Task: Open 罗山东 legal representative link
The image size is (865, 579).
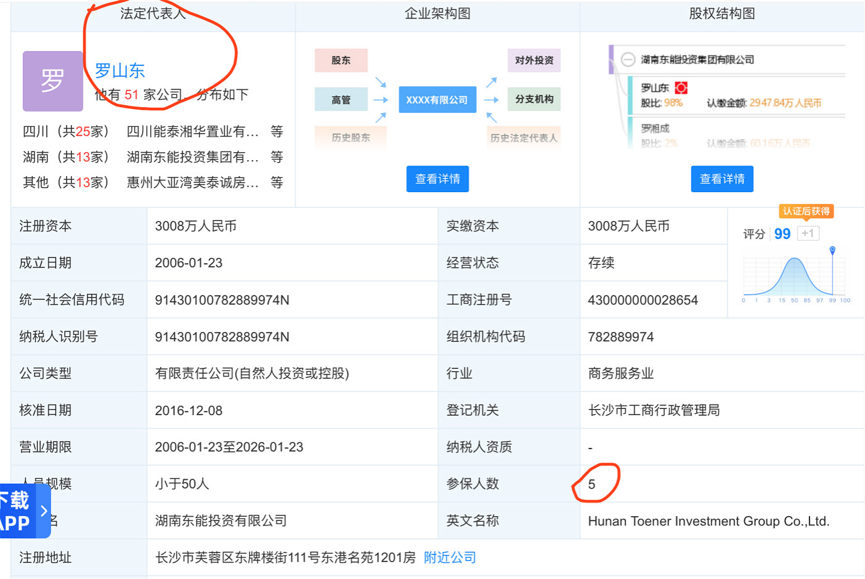Action: click(120, 71)
